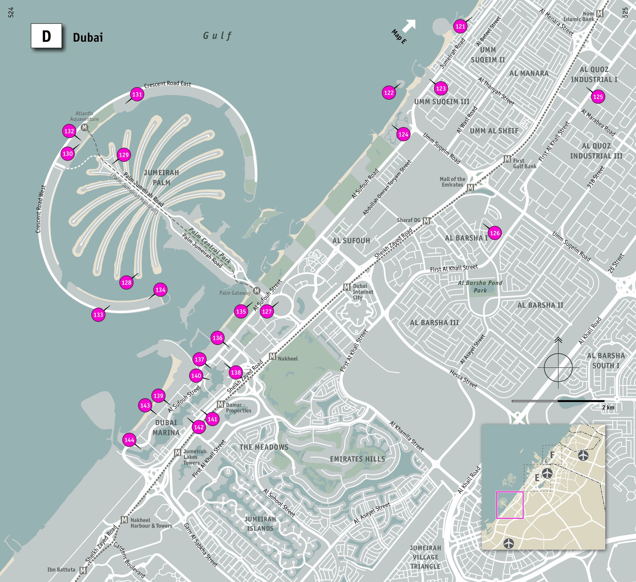Select Mall of the Emirates metro icon
Viewport: 636px width, 582px height.
click(x=470, y=187)
